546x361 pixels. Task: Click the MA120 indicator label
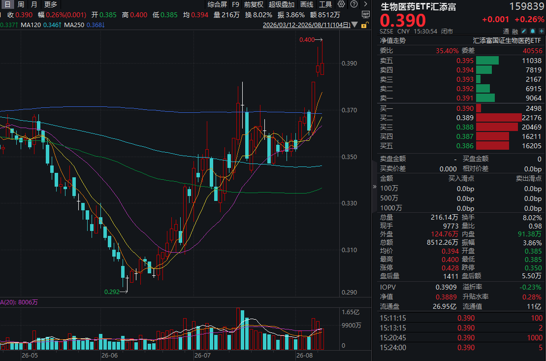(x=31, y=25)
